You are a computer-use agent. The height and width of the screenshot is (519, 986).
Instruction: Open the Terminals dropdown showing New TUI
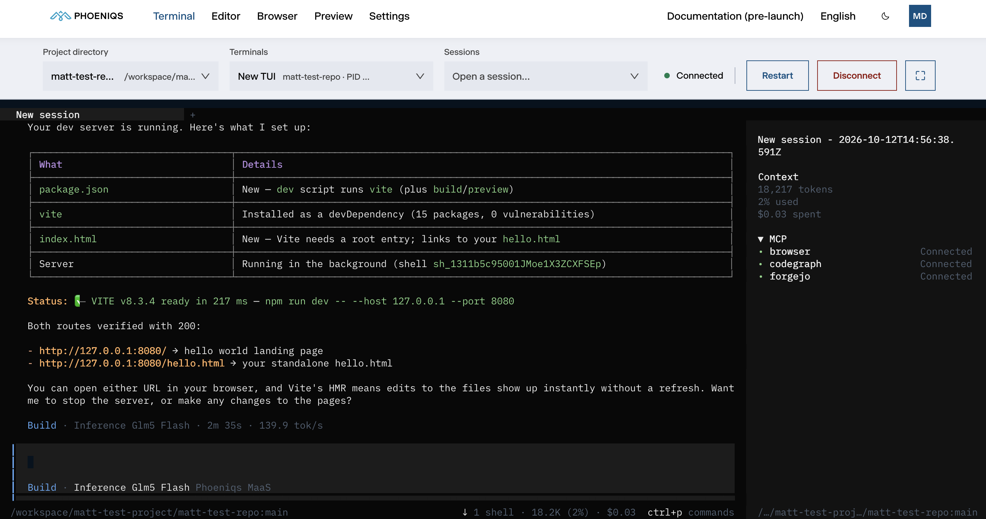tap(331, 76)
